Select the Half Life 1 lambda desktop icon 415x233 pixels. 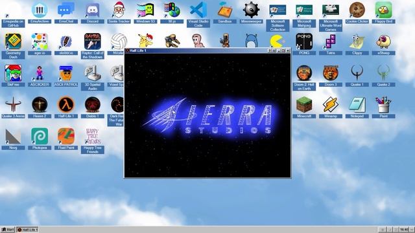pos(66,107)
